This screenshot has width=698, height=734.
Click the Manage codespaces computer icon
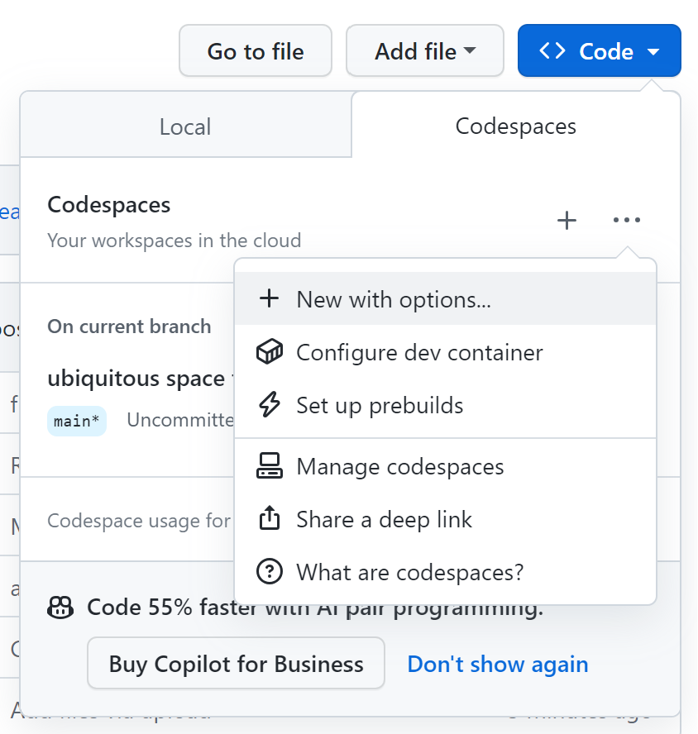point(270,465)
